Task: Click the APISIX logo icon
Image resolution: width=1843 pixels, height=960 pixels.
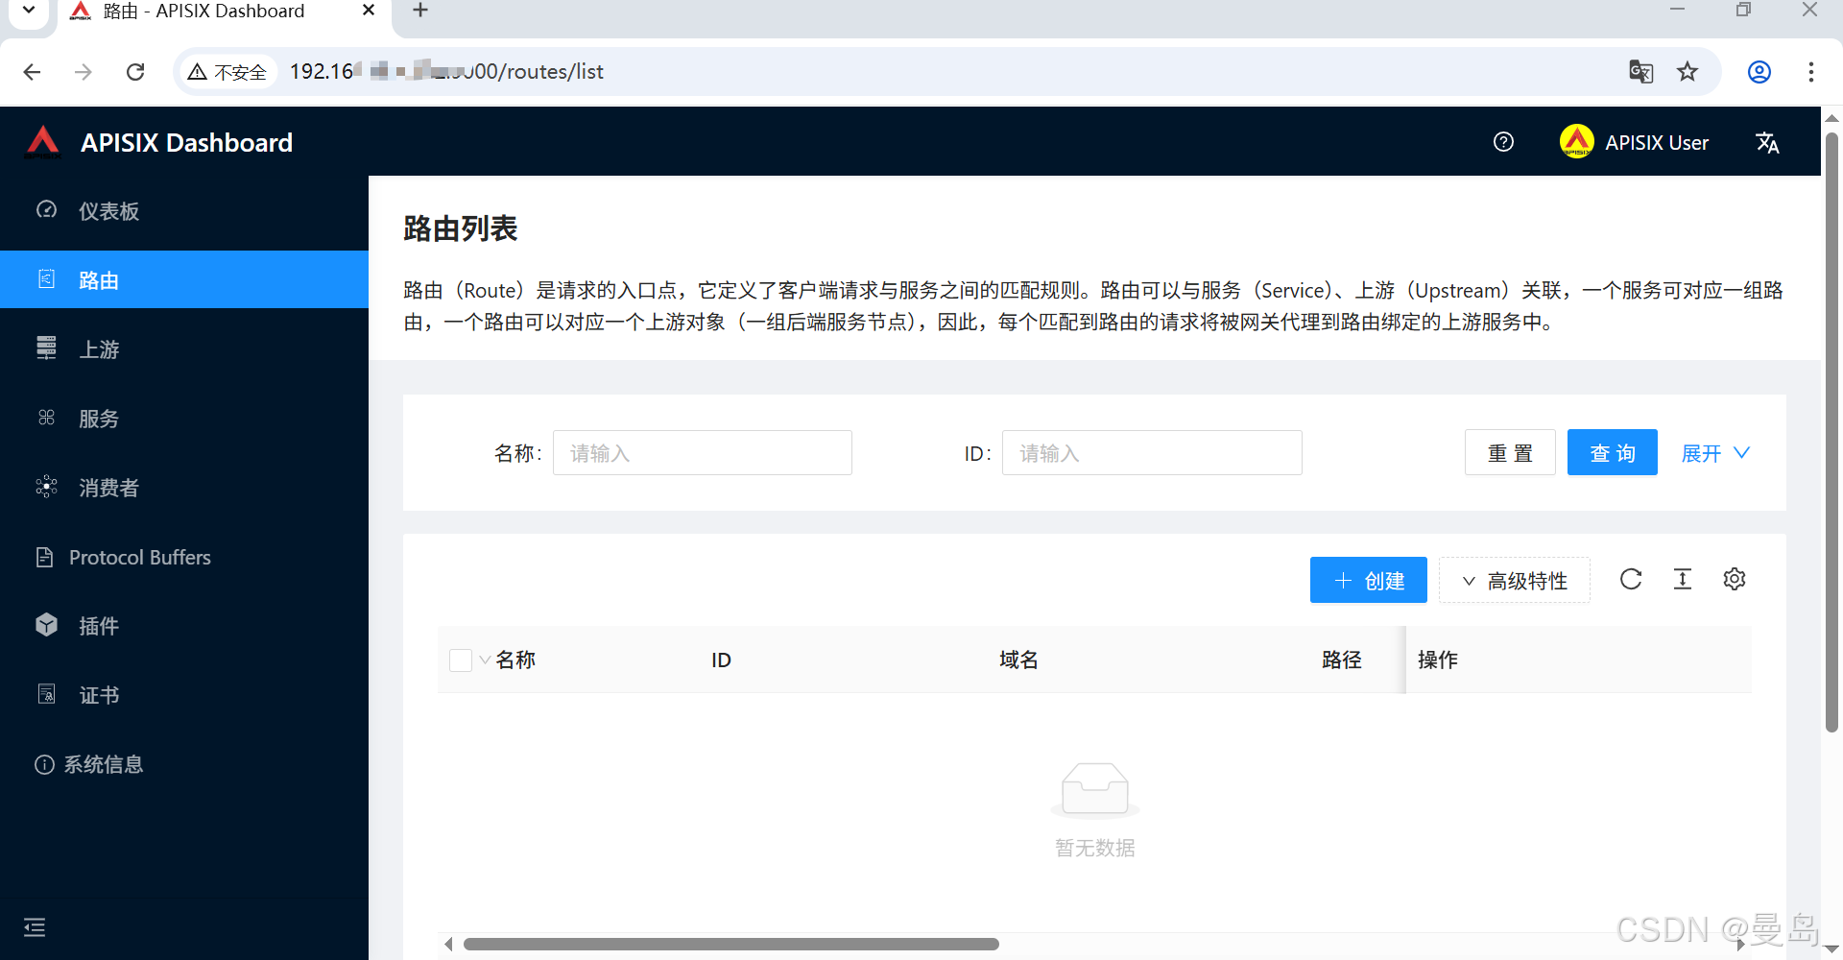Action: pos(43,142)
